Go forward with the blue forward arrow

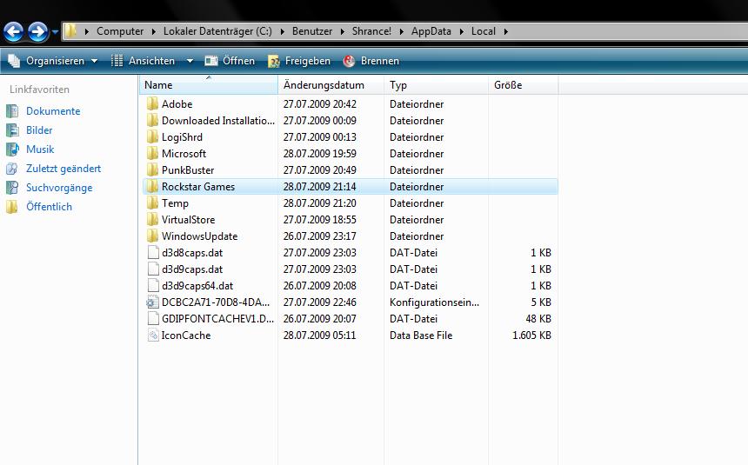coord(37,32)
